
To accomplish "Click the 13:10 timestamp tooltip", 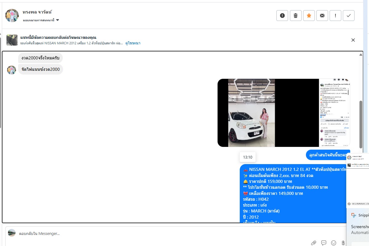I will click(x=247, y=157).
